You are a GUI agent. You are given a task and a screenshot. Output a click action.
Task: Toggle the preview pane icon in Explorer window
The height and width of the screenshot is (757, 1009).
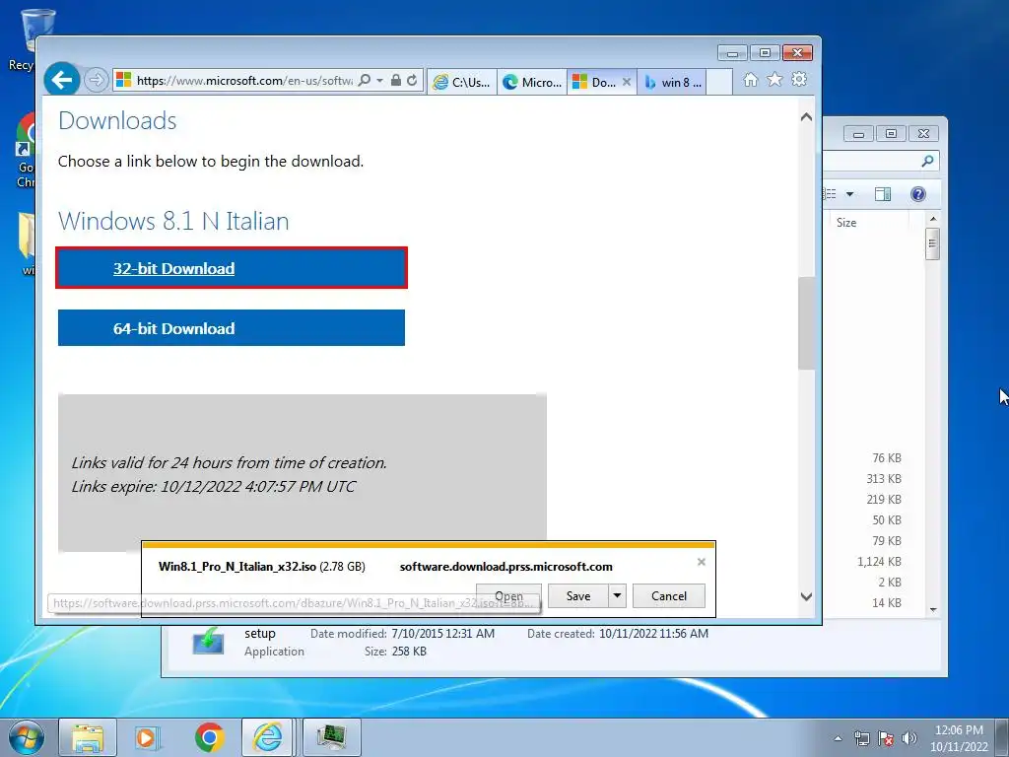pos(883,194)
